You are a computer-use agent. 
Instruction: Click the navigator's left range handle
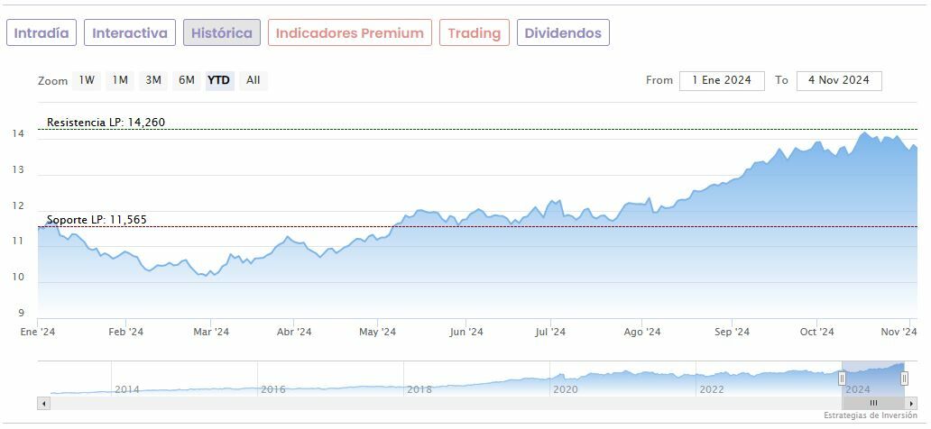(843, 379)
